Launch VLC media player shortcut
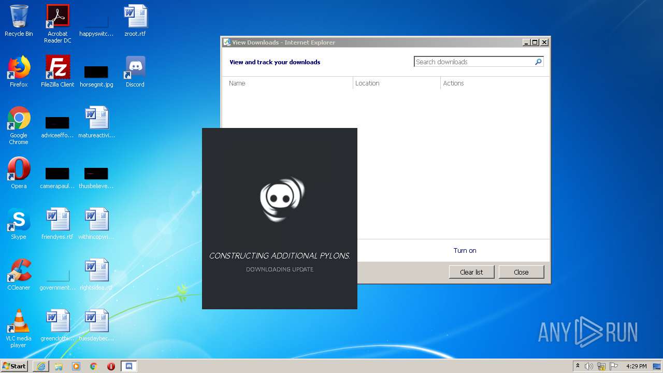 (x=19, y=329)
